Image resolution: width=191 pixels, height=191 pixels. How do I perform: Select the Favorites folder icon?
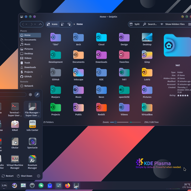click(124, 55)
